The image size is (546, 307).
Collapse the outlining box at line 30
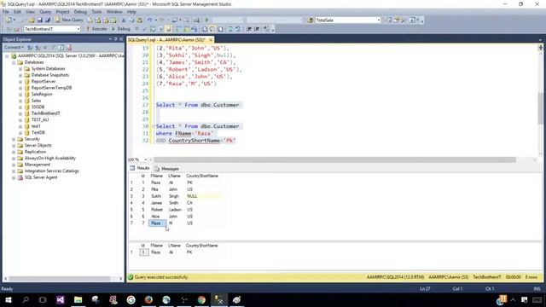point(154,126)
